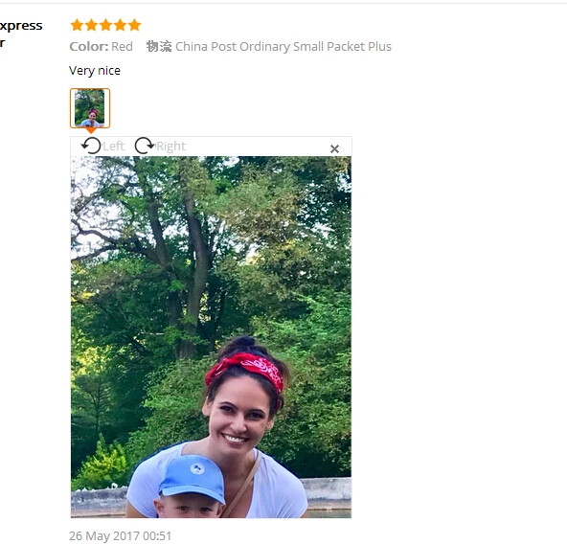Click the second orange rating star
Screen dimensions: 567x544
pyautogui.click(x=91, y=25)
